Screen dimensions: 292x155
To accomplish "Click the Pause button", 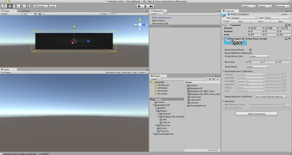I will [x=145, y=6].
